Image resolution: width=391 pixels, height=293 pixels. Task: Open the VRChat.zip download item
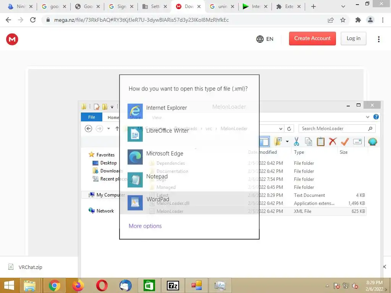tap(30, 267)
